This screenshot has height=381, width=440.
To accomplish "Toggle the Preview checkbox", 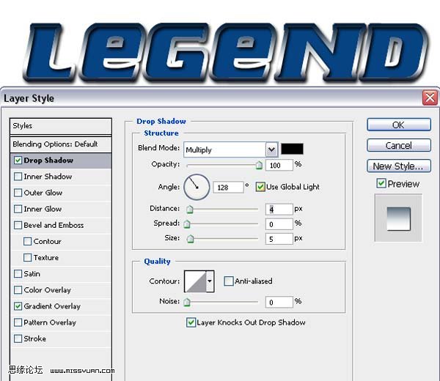I will [x=381, y=184].
